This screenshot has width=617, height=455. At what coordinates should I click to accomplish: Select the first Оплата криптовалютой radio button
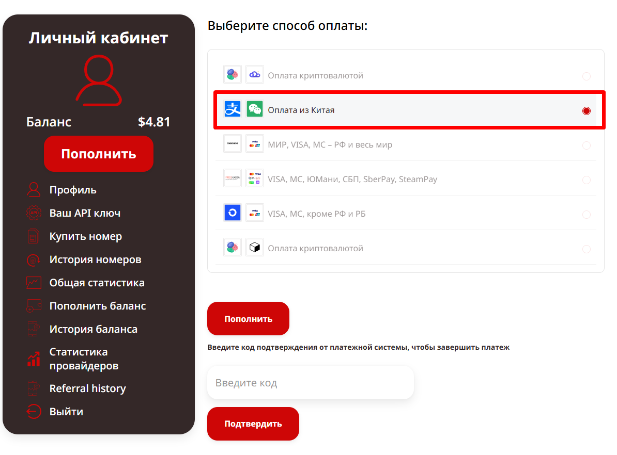(x=587, y=76)
